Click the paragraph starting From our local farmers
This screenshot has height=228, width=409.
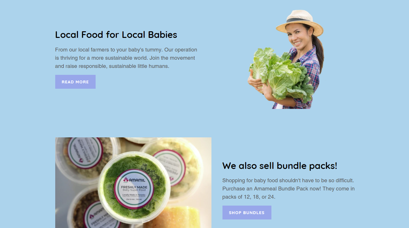tap(126, 58)
